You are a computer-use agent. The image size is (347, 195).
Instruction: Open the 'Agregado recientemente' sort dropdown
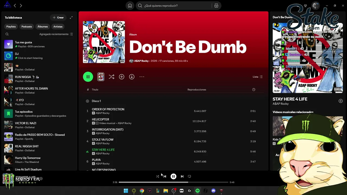(56, 34)
